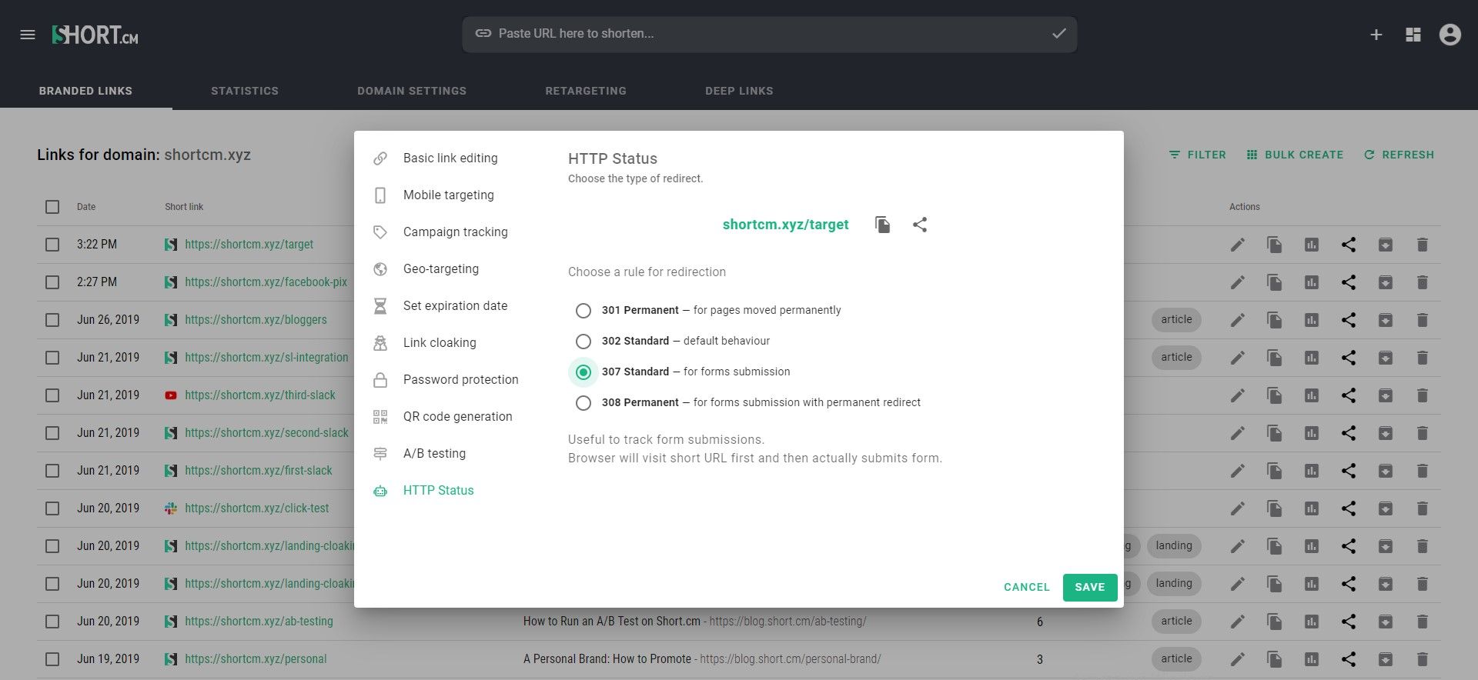Confirm URL with checkmark in shorten bar
Image resolution: width=1478 pixels, height=680 pixels.
pos(1059,34)
